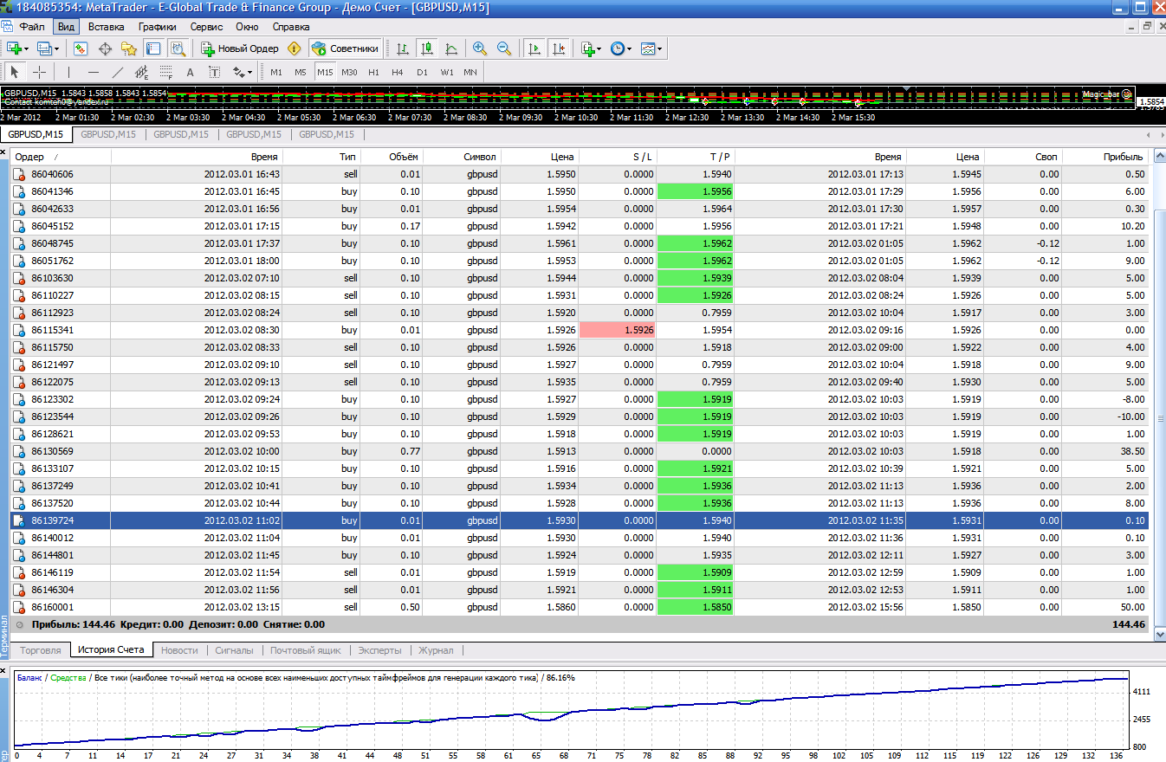Select the text 'A' tool
Screen dimensions: 1166x762
(190, 72)
